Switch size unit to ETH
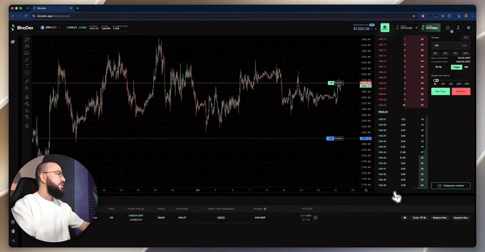Image resolution: width=485 pixels, height=252 pixels. 466,38
